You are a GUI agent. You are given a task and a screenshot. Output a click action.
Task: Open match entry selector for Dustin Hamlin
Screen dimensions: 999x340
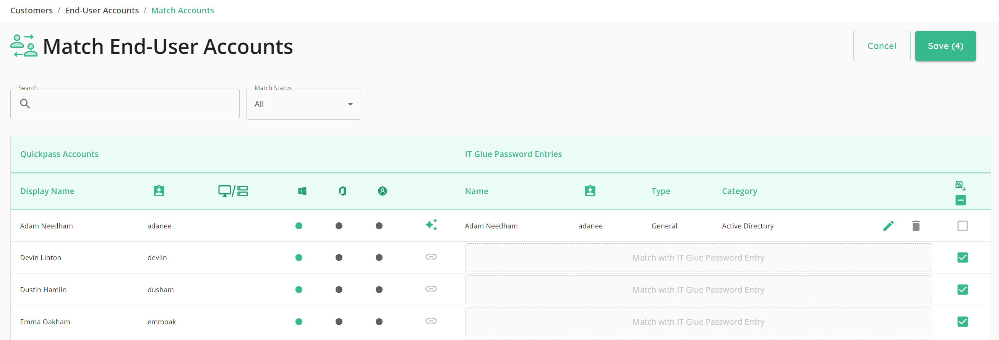click(x=698, y=290)
